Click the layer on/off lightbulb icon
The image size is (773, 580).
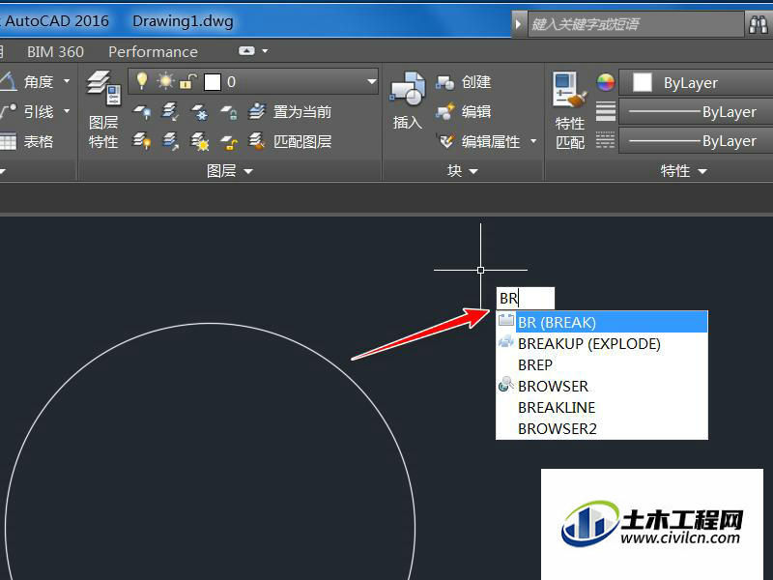click(141, 81)
